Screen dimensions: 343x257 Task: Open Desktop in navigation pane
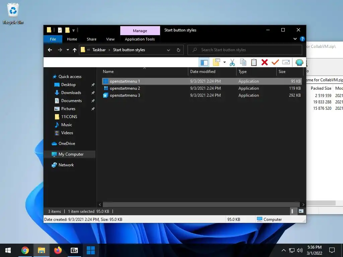(x=68, y=85)
